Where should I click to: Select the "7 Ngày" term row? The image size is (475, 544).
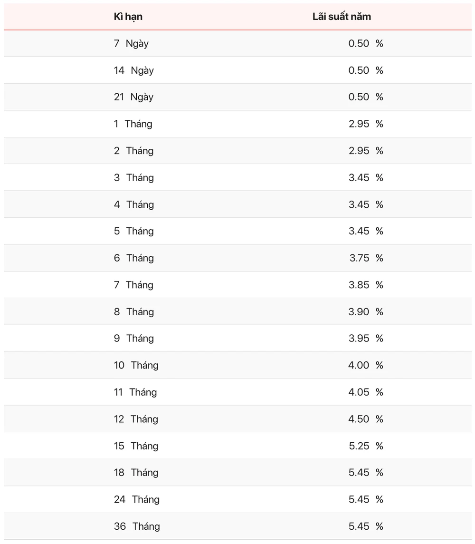131,44
